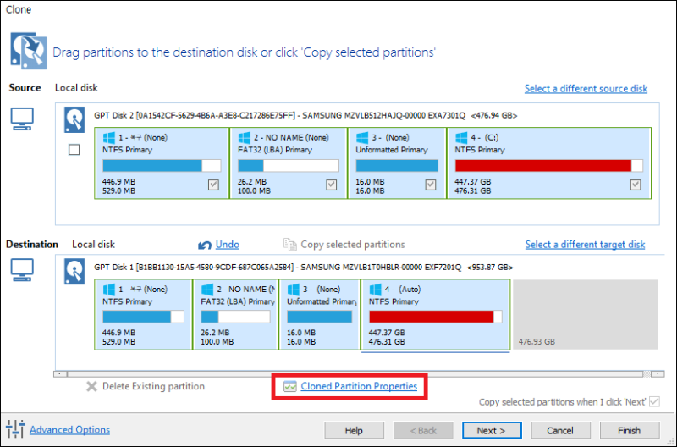677x447 pixels.
Task: Uncheck source partition 3 Unformatted checkbox
Action: coord(431,185)
